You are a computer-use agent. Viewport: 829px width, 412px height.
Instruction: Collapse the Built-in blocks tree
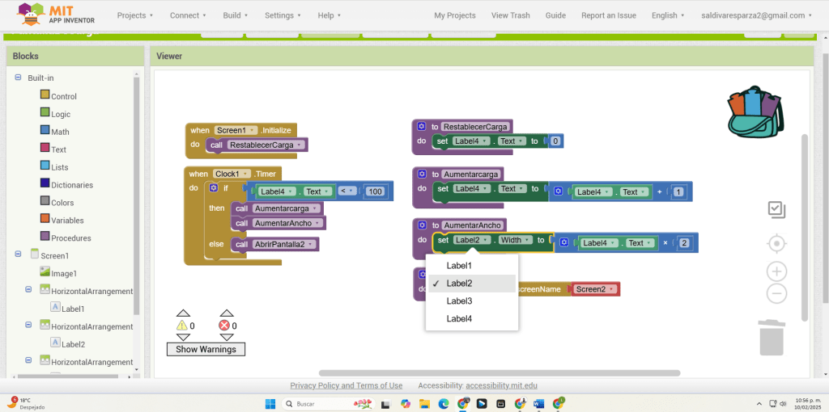(18, 78)
